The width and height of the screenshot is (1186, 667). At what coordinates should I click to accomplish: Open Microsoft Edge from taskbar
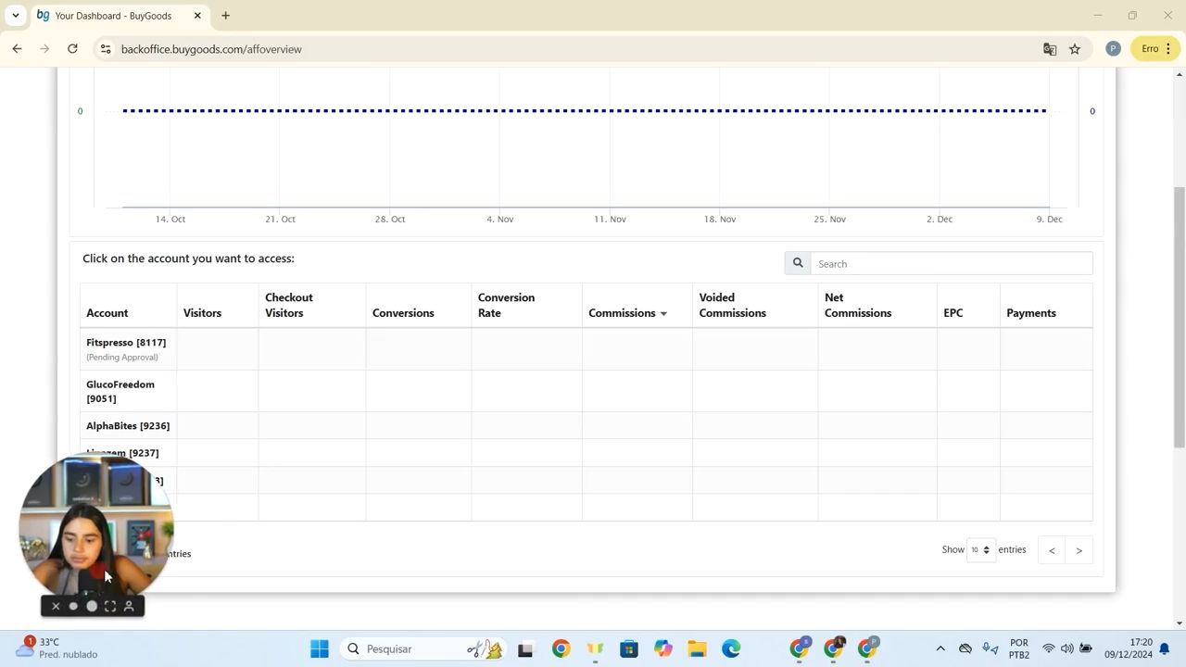tap(731, 648)
